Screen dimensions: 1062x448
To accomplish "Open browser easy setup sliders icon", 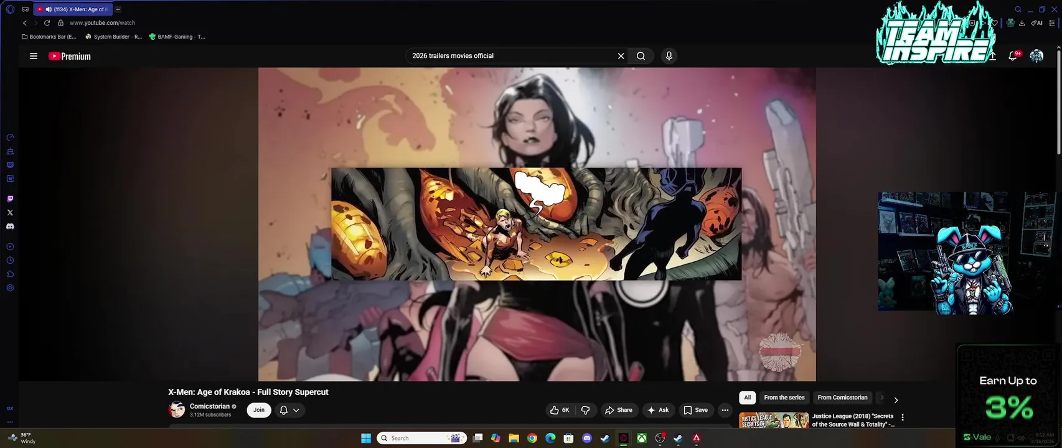I will coord(1052,23).
